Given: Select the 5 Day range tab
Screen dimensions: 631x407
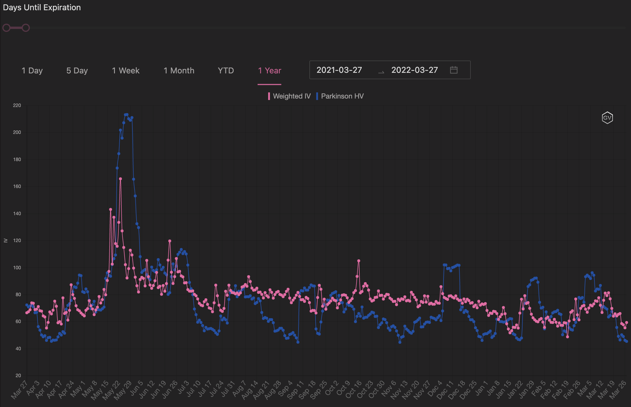Looking at the screenshot, I should tap(77, 70).
